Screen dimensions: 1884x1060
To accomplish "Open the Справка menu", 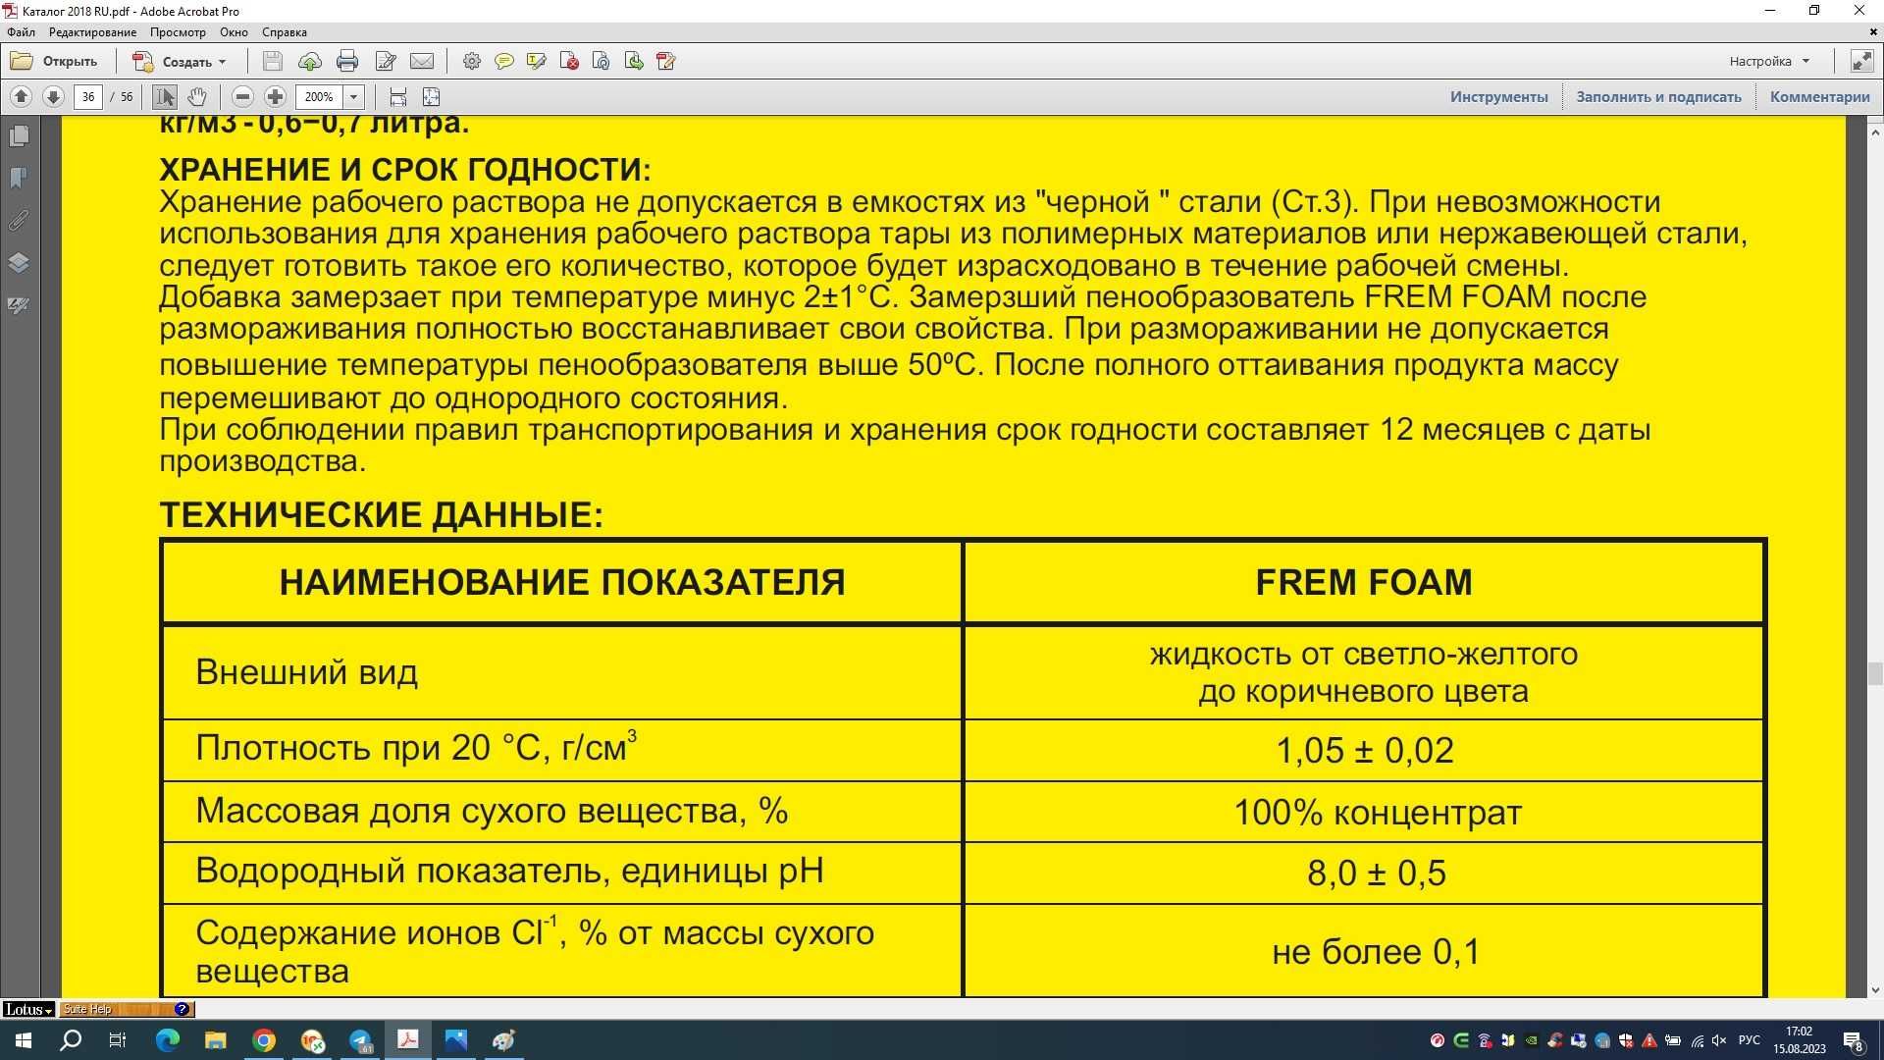I will 285,32.
